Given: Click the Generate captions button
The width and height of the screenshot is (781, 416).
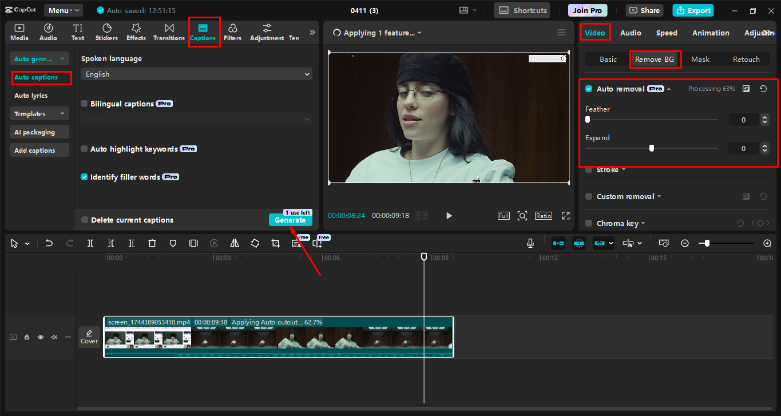Looking at the screenshot, I should 290,220.
